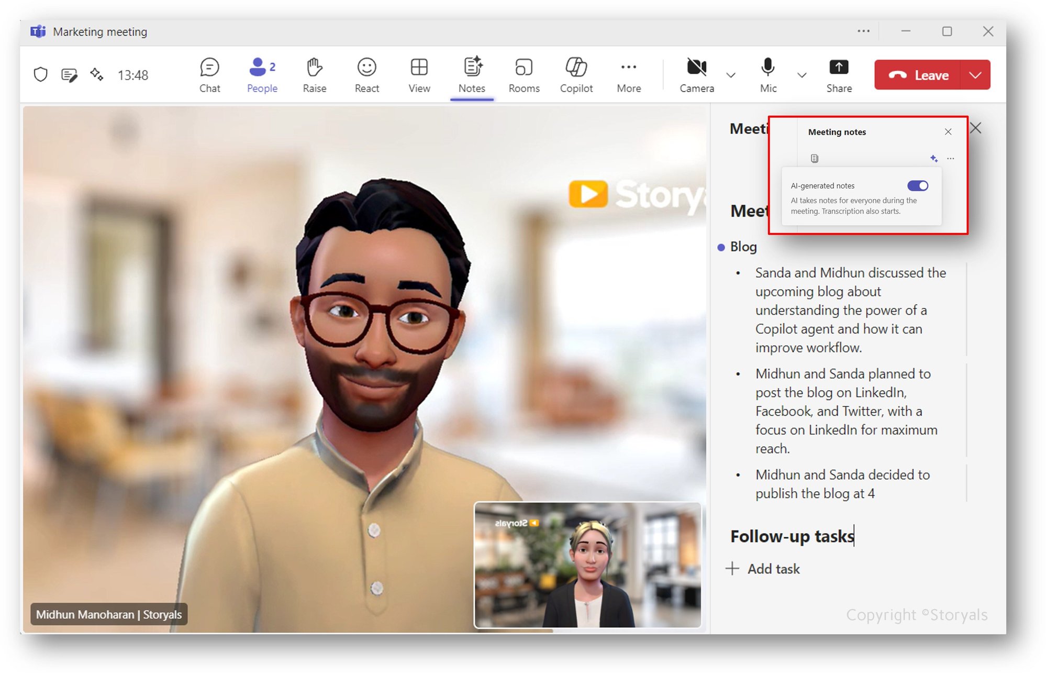Open Breakout Rooms

pos(523,75)
